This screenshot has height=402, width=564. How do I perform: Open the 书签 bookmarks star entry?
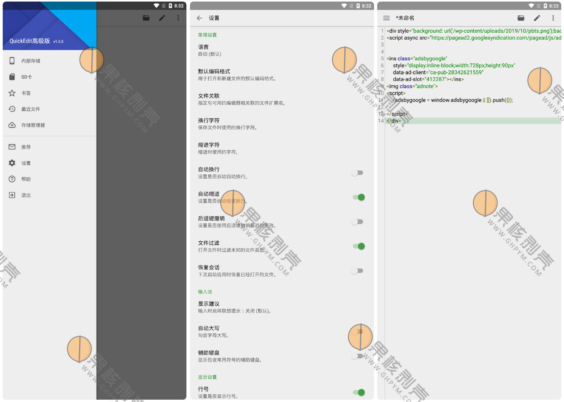pyautogui.click(x=49, y=93)
